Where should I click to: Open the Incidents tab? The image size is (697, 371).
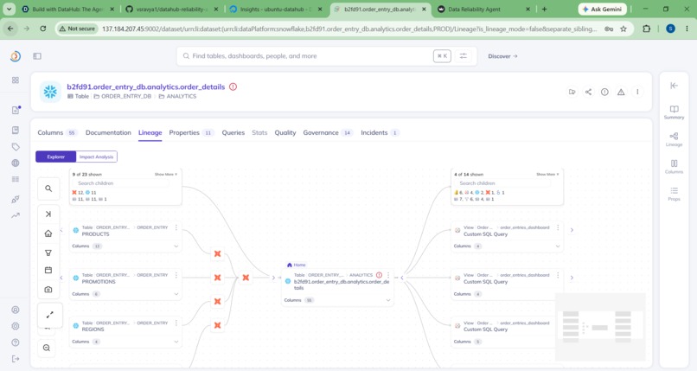380,132
